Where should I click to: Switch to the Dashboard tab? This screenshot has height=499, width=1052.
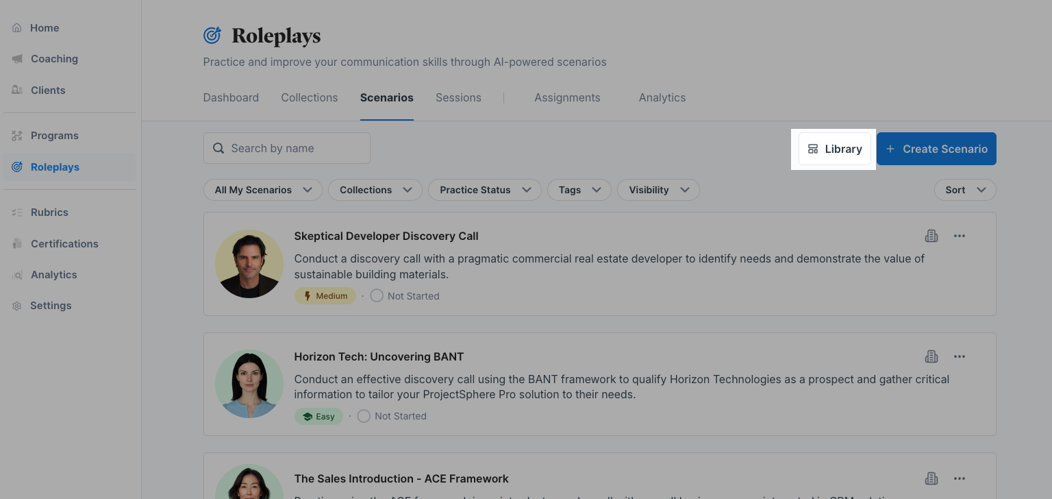tap(231, 98)
